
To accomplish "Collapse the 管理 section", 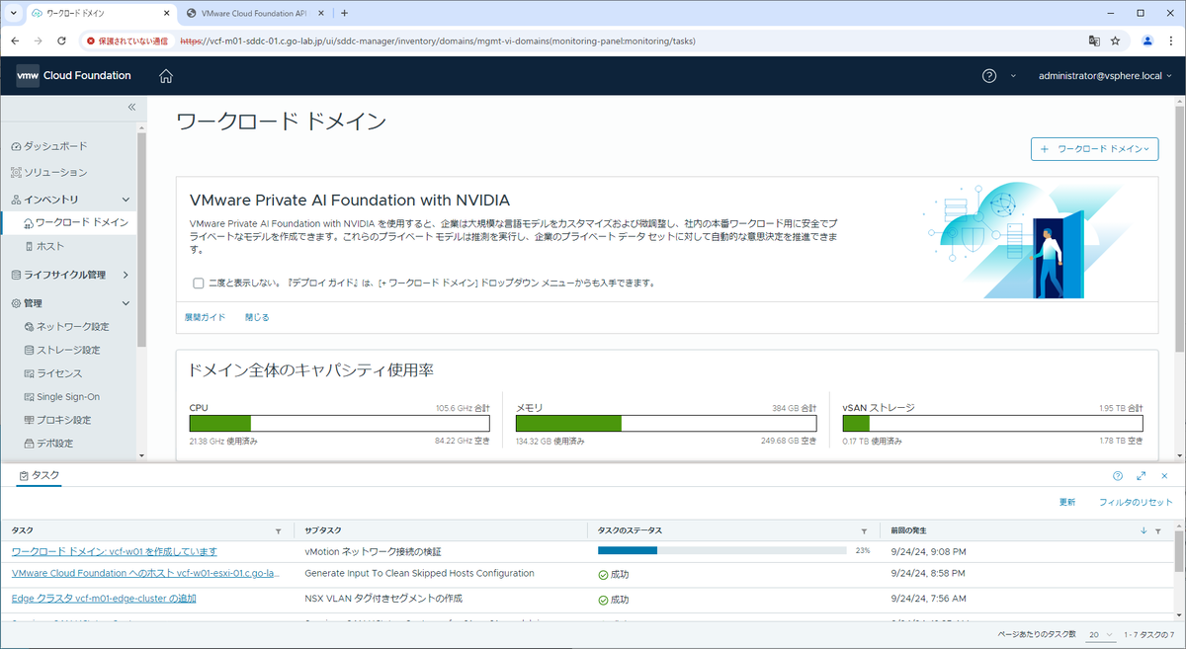I will pyautogui.click(x=126, y=303).
